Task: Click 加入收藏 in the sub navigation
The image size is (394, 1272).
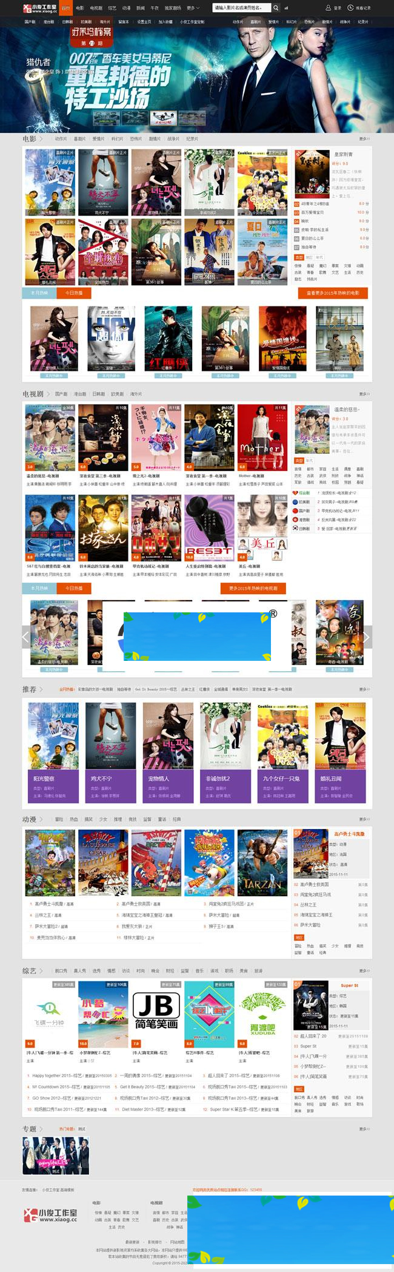Action: tap(165, 22)
